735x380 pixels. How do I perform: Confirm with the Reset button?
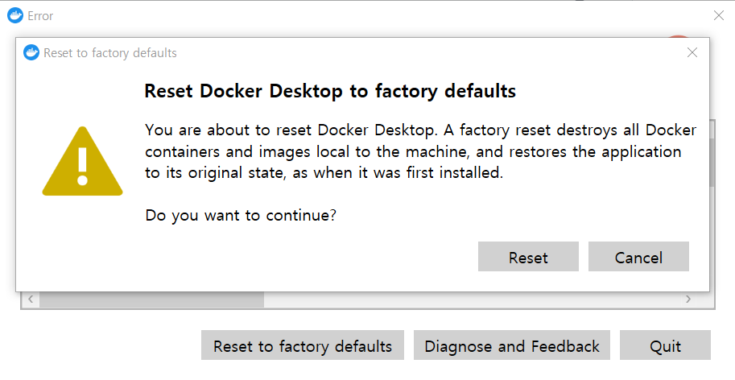(x=528, y=258)
